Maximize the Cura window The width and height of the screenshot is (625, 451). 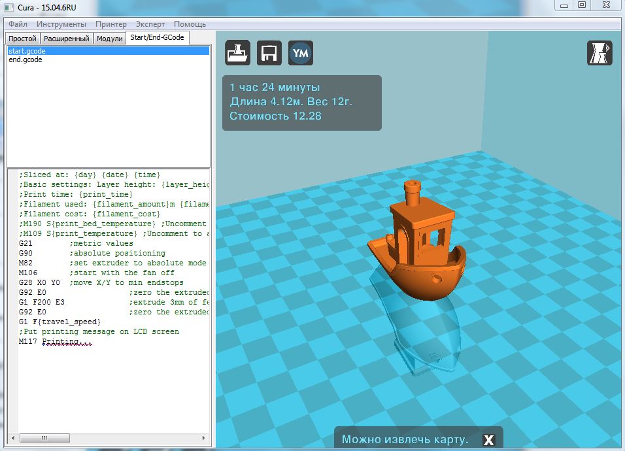click(x=581, y=5)
